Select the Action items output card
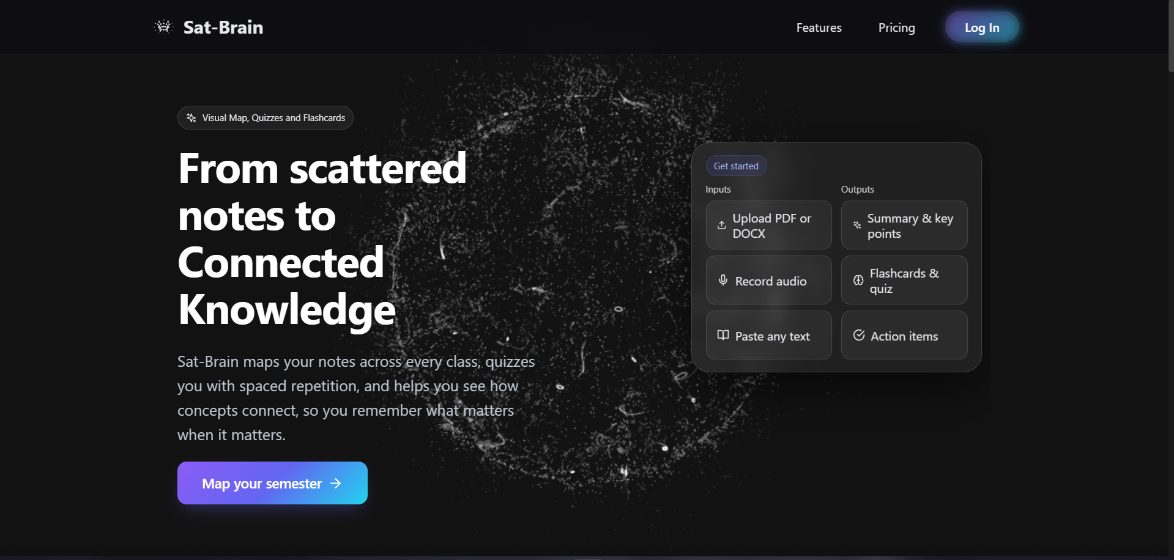The image size is (1174, 560). coord(904,335)
